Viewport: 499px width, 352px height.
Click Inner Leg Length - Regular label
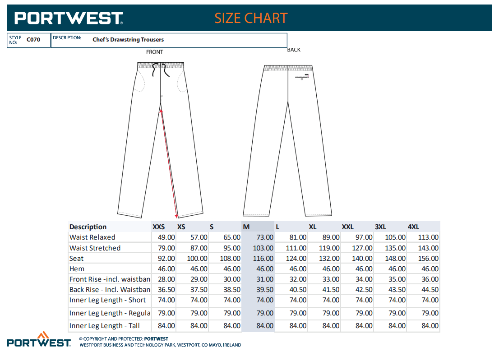coord(110,313)
